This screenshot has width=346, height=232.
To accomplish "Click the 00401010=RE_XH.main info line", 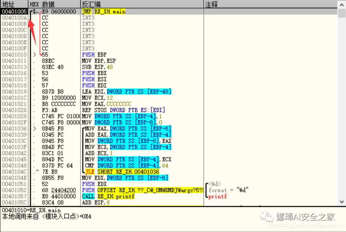I will click(31, 210).
